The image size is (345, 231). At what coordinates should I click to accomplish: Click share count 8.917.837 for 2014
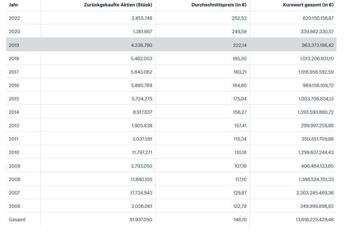pos(140,112)
